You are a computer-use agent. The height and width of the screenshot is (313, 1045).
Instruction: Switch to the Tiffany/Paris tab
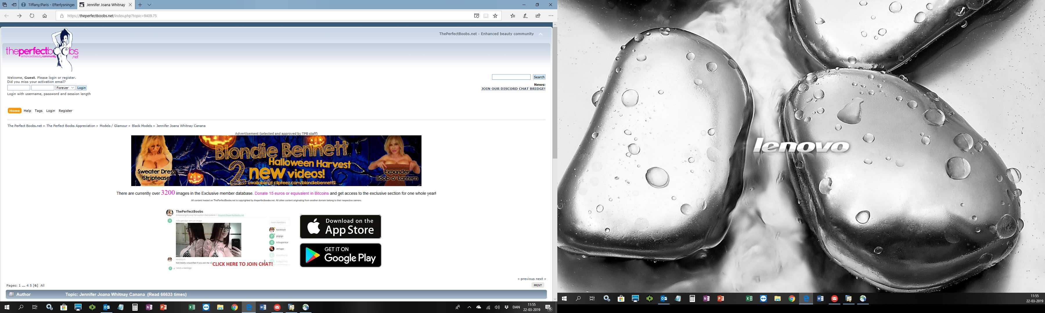[x=48, y=5]
